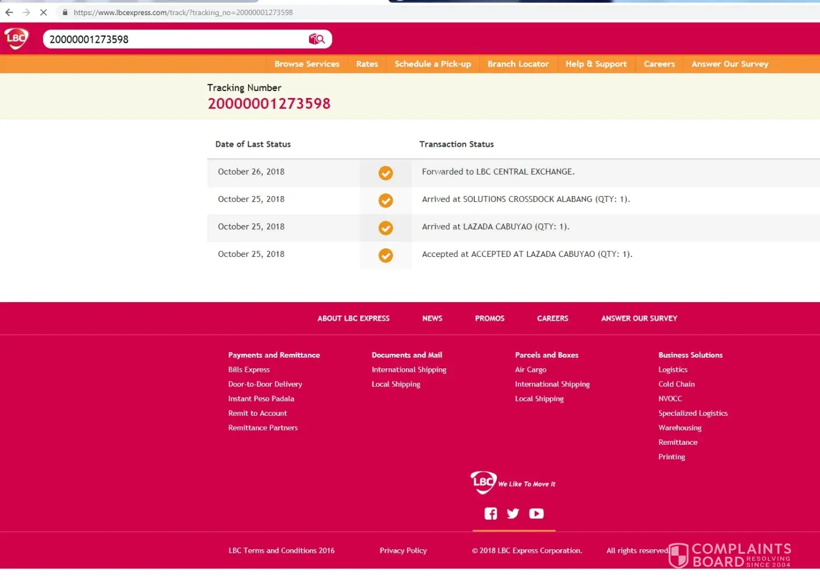The height and width of the screenshot is (580, 820).
Task: Open LBC Facebook page icon
Action: [491, 513]
